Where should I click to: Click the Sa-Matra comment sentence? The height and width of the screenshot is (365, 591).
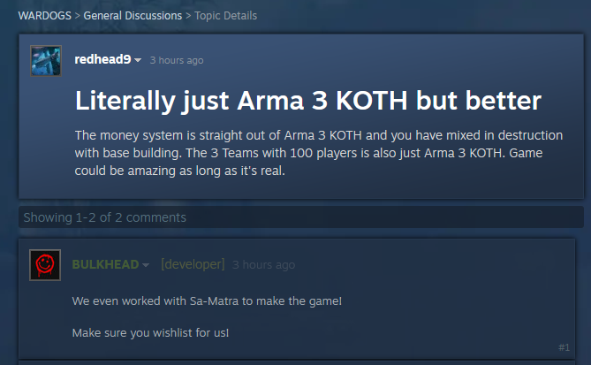(x=207, y=300)
